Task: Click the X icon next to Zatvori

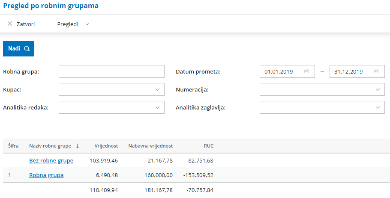Action: (10, 24)
